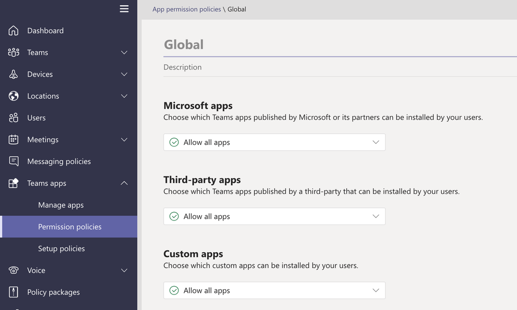
Task: Click the Meetings calendar icon
Action: pyautogui.click(x=13, y=140)
